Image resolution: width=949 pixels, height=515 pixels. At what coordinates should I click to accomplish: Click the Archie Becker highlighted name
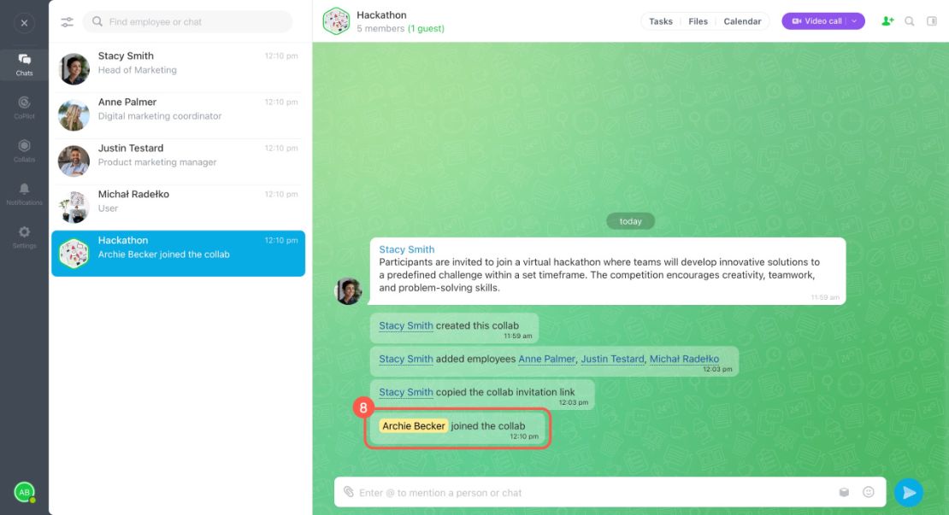(414, 425)
